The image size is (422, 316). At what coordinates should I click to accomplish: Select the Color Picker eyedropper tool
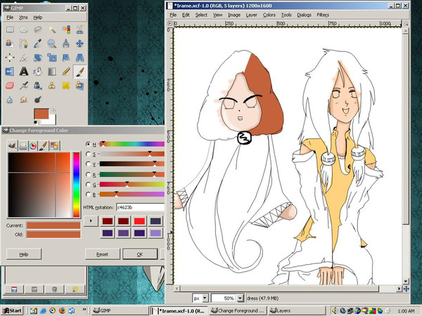(x=38, y=44)
